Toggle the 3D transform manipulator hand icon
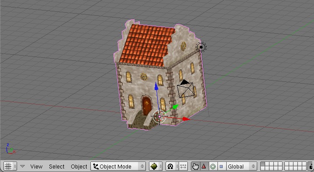314x172 pixels. point(195,166)
